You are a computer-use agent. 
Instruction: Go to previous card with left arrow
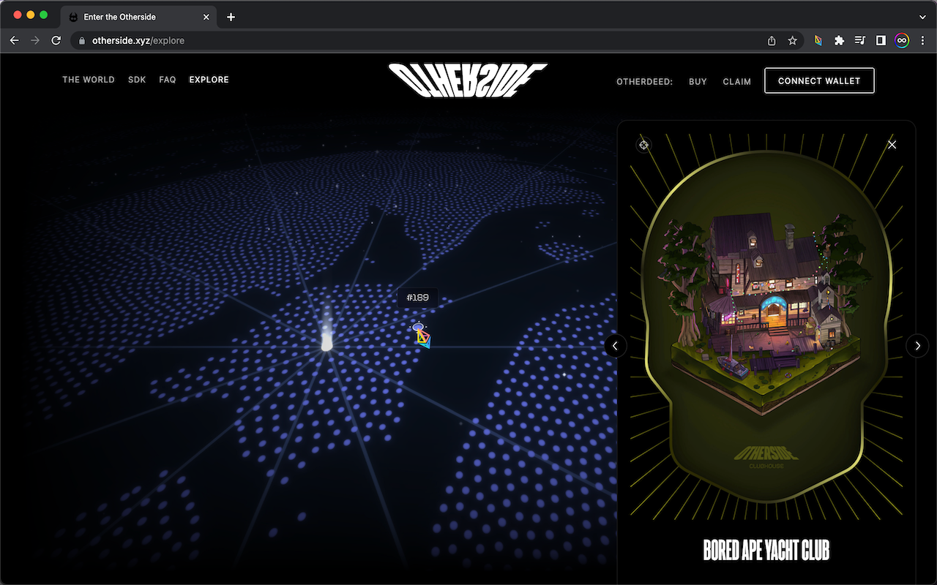[x=615, y=345]
